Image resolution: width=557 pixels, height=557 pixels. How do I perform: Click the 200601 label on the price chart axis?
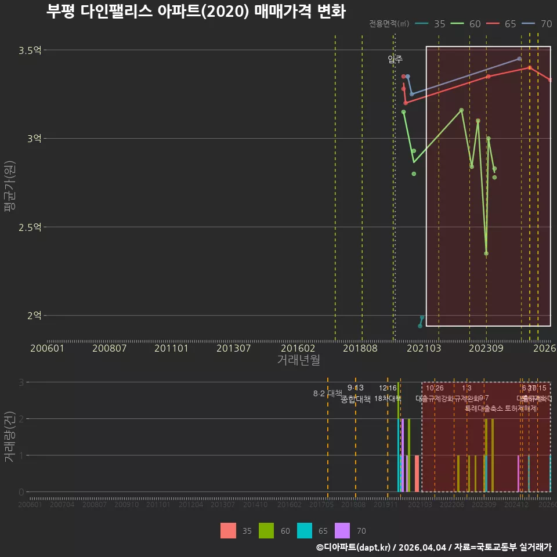click(47, 348)
